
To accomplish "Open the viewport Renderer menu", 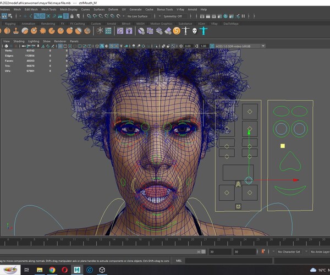I will (60, 41).
